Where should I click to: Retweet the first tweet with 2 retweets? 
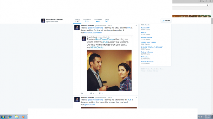pyautogui.click(x=91, y=93)
